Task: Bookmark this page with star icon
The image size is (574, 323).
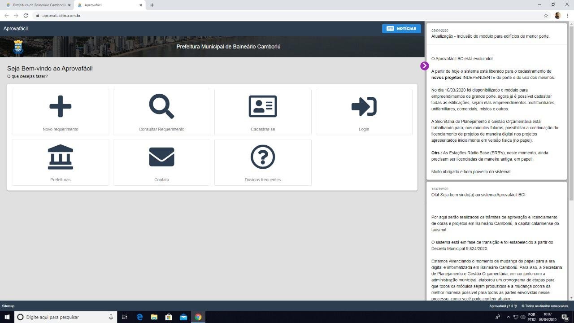Action: point(546,15)
